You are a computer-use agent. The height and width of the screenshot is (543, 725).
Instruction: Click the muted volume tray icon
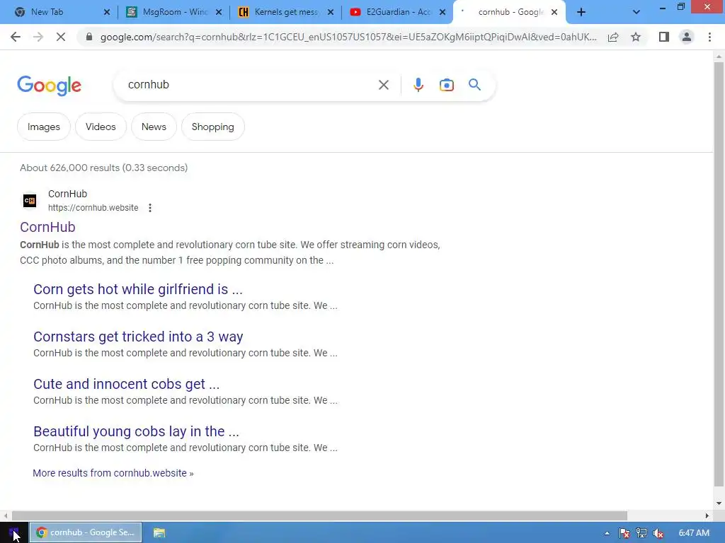[x=658, y=533]
